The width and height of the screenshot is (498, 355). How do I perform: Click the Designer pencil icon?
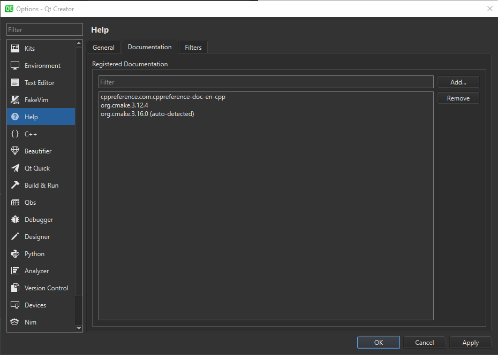[15, 236]
